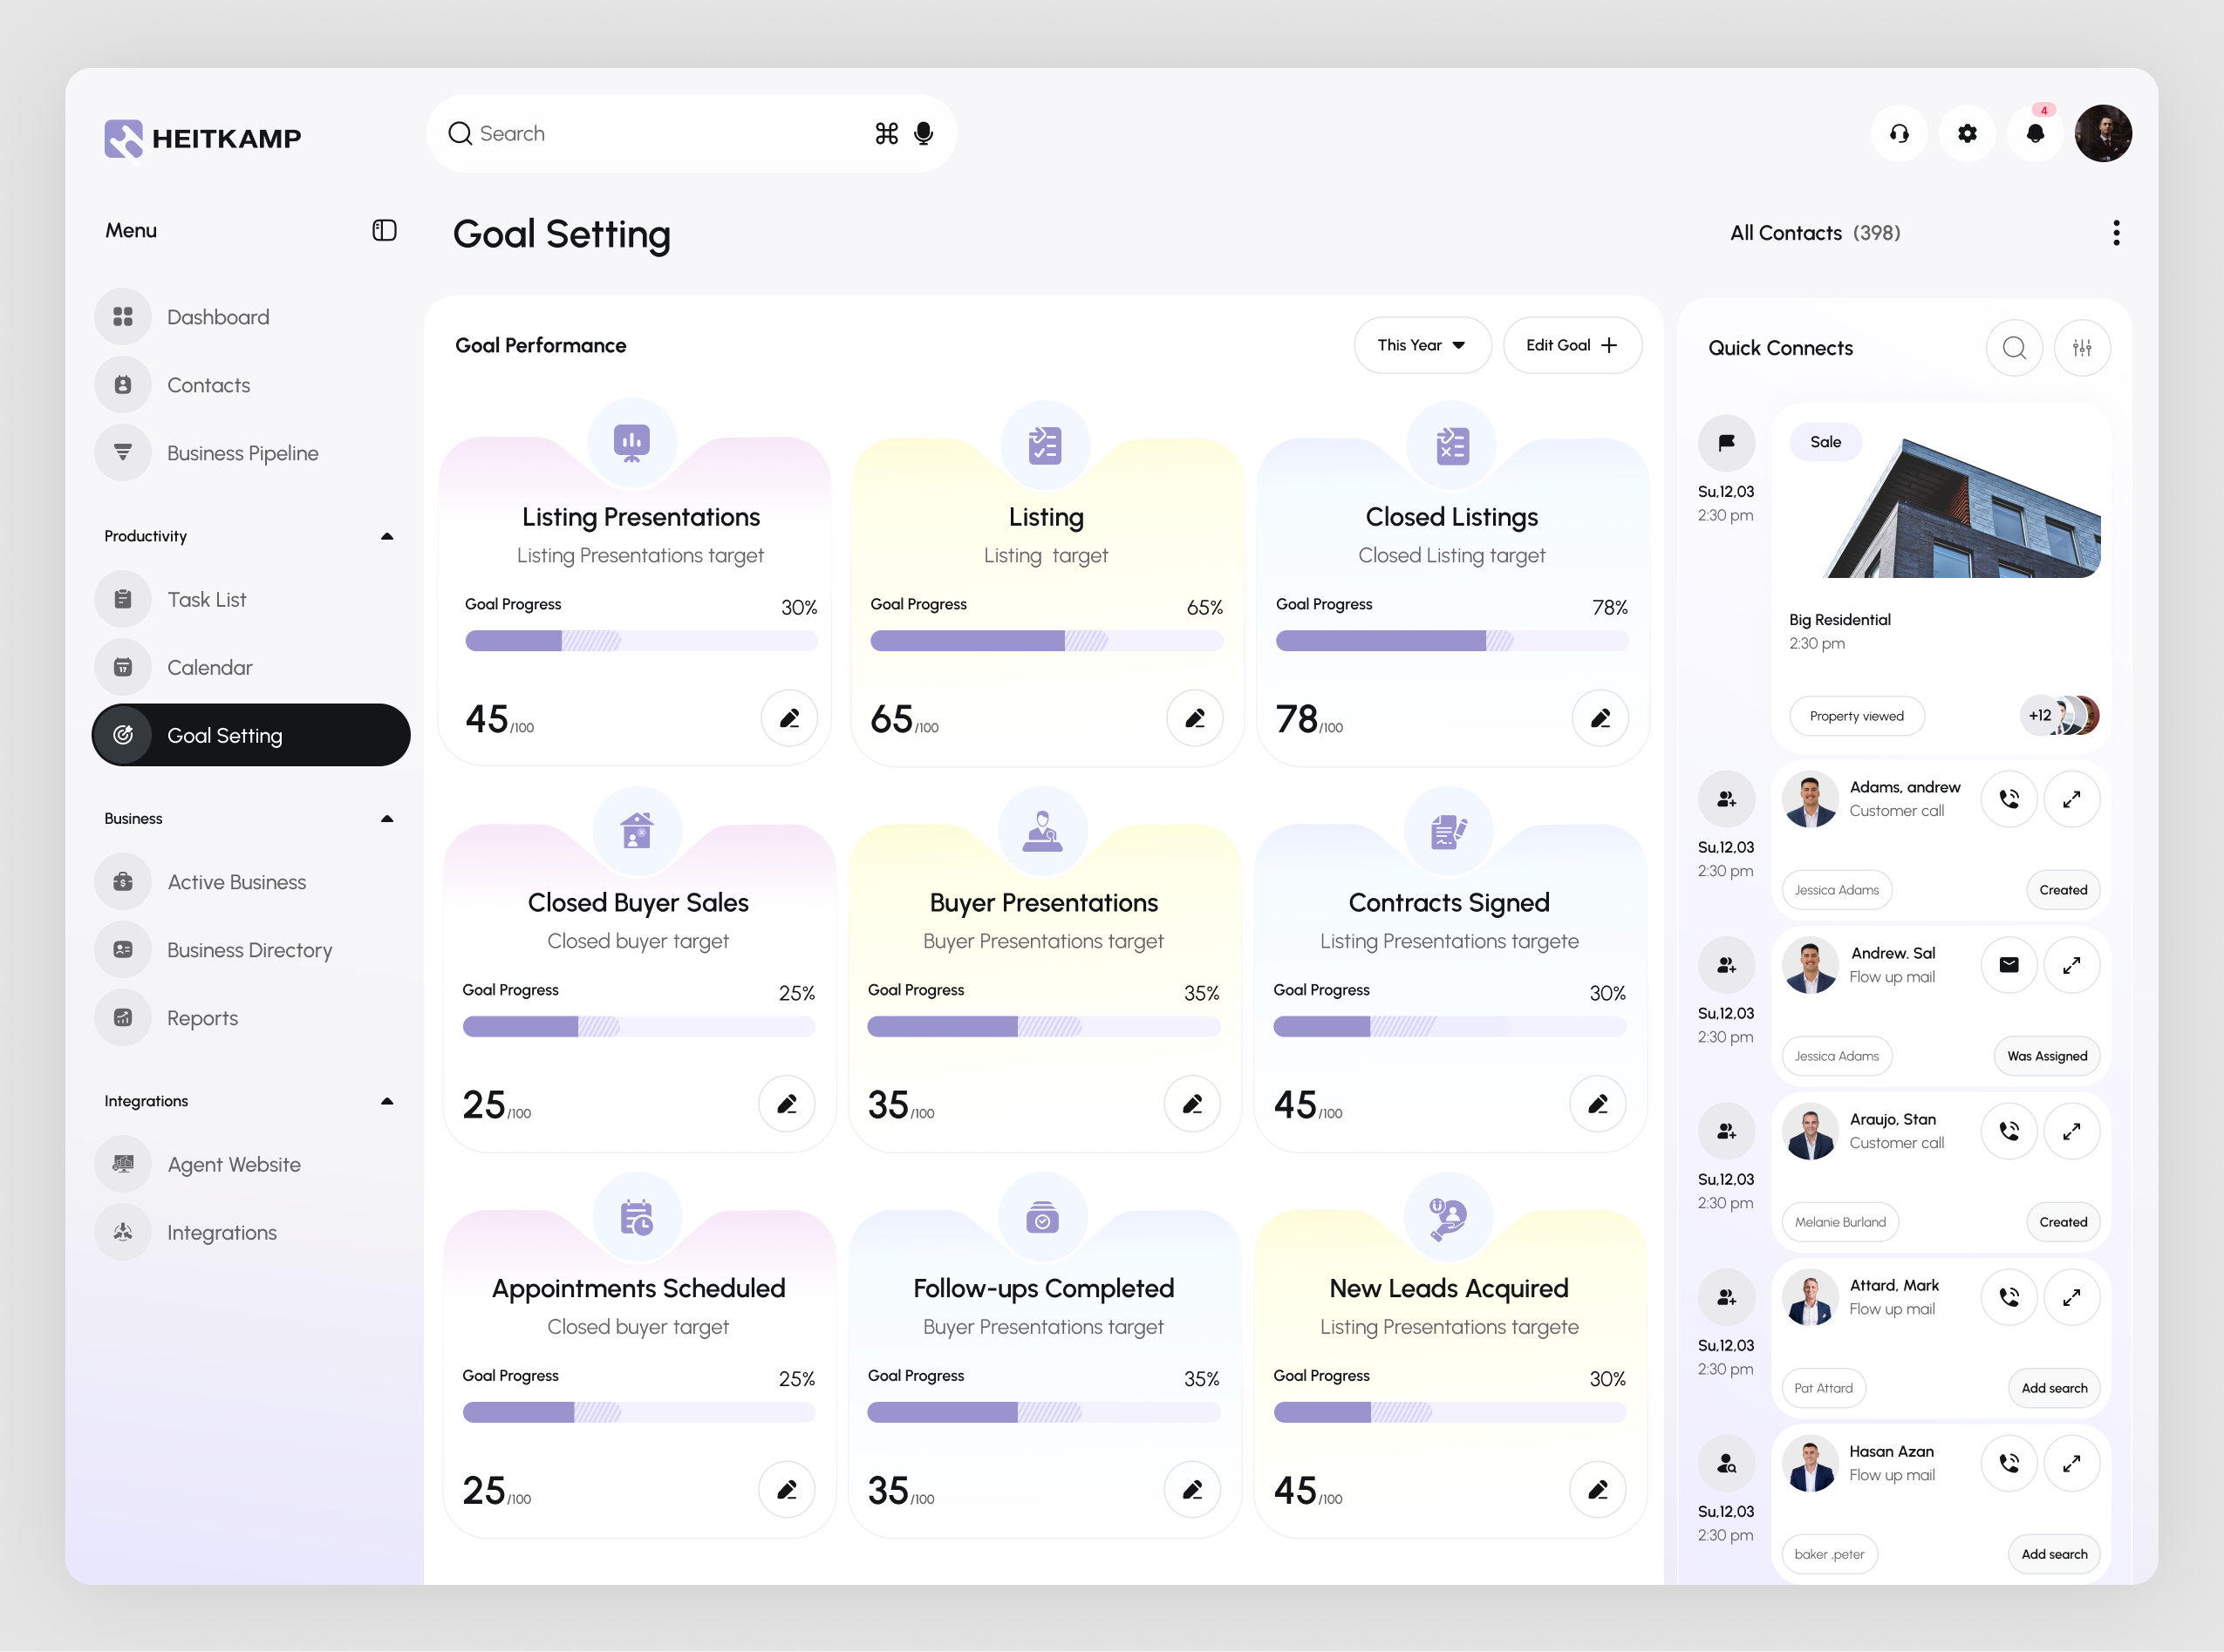Open the This Year dropdown

(1422, 345)
